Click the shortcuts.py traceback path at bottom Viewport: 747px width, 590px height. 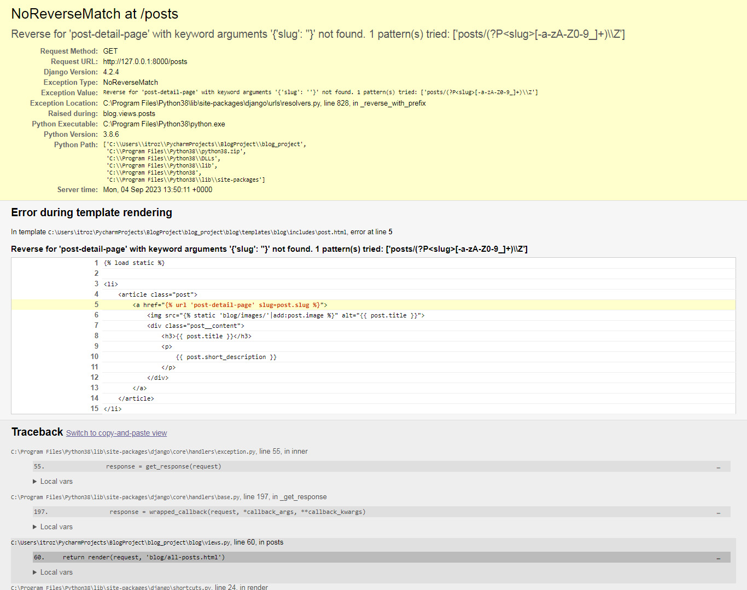(111, 587)
